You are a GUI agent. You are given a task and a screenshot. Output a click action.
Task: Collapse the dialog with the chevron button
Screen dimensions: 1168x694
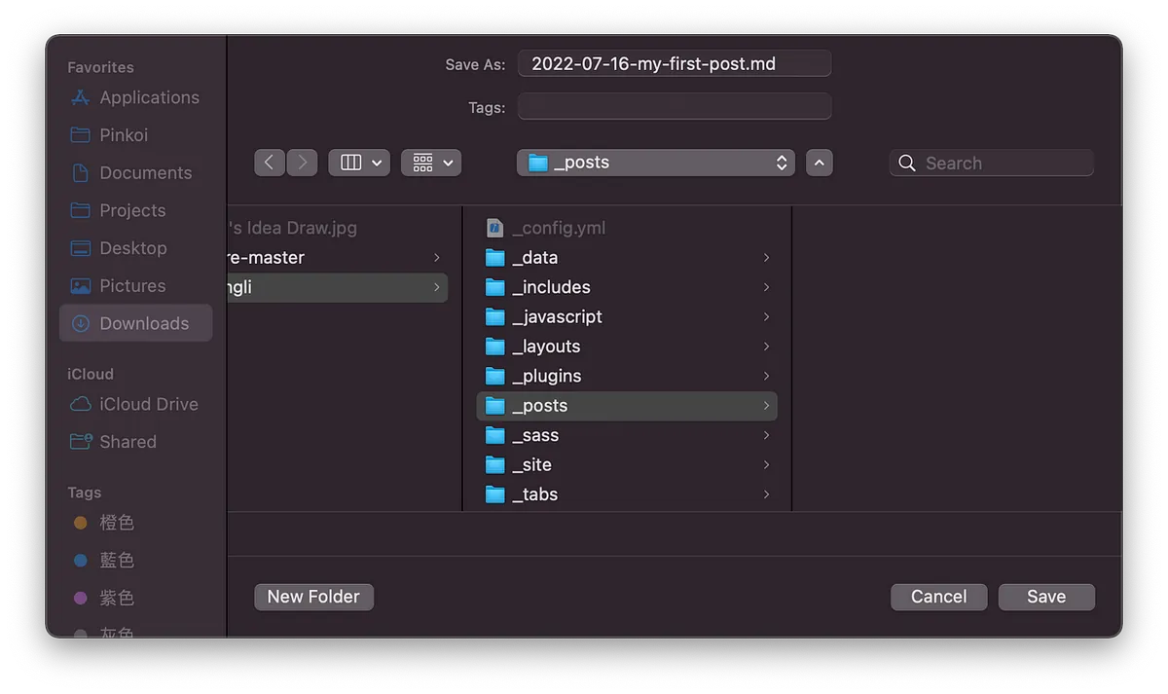820,163
